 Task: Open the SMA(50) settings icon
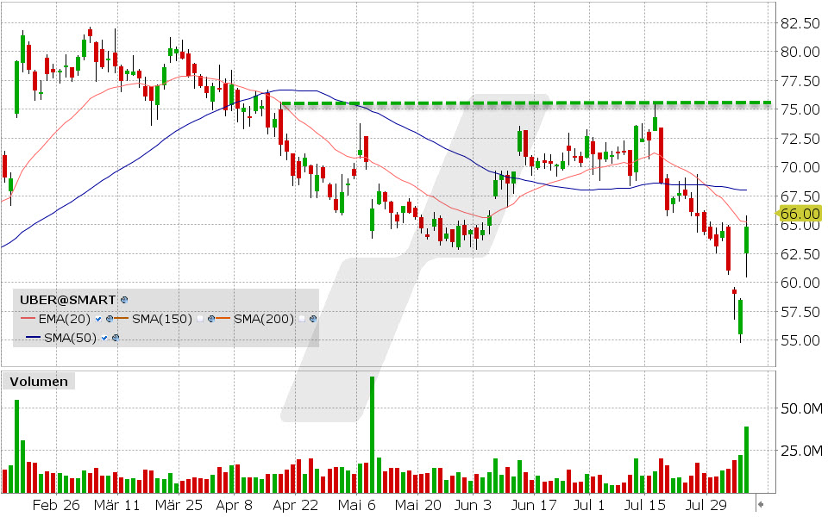(116, 338)
